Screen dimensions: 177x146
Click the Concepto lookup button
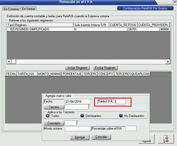pos(54,123)
